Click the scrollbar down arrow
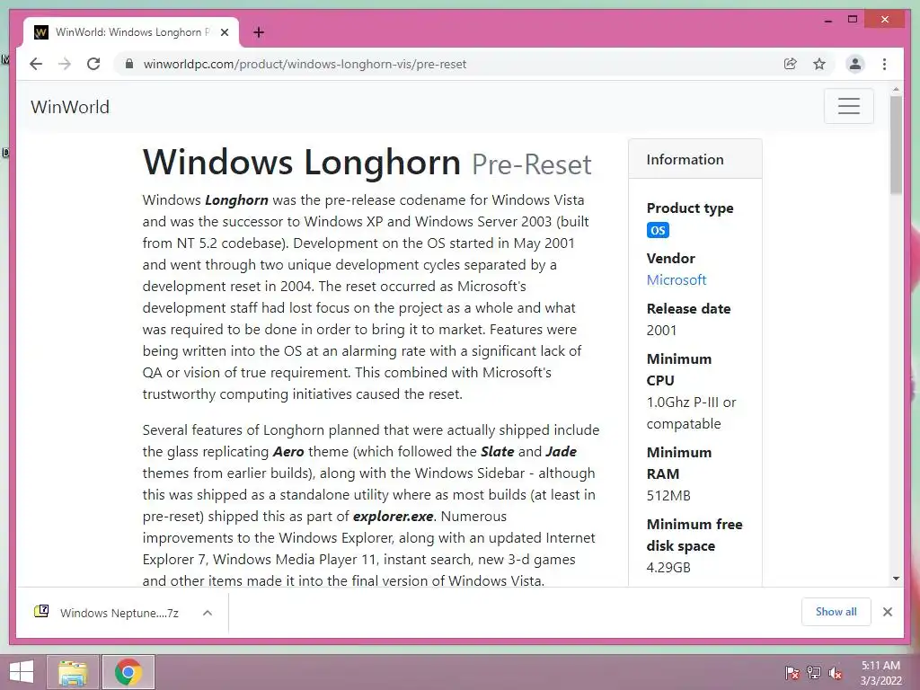The width and height of the screenshot is (920, 690). click(x=896, y=579)
